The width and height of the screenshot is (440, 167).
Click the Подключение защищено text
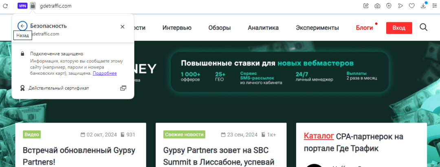pyautogui.click(x=57, y=54)
